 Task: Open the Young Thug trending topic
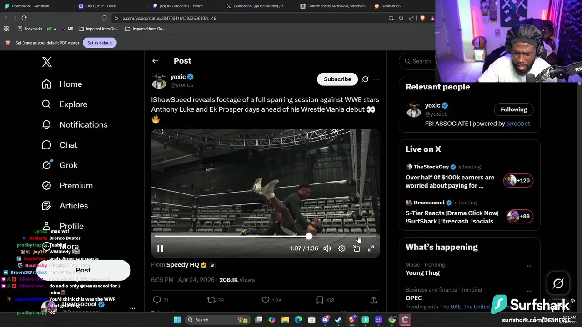(x=422, y=273)
